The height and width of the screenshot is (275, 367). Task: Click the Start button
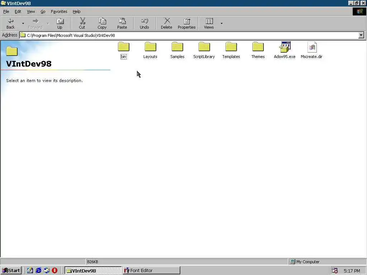click(x=11, y=271)
